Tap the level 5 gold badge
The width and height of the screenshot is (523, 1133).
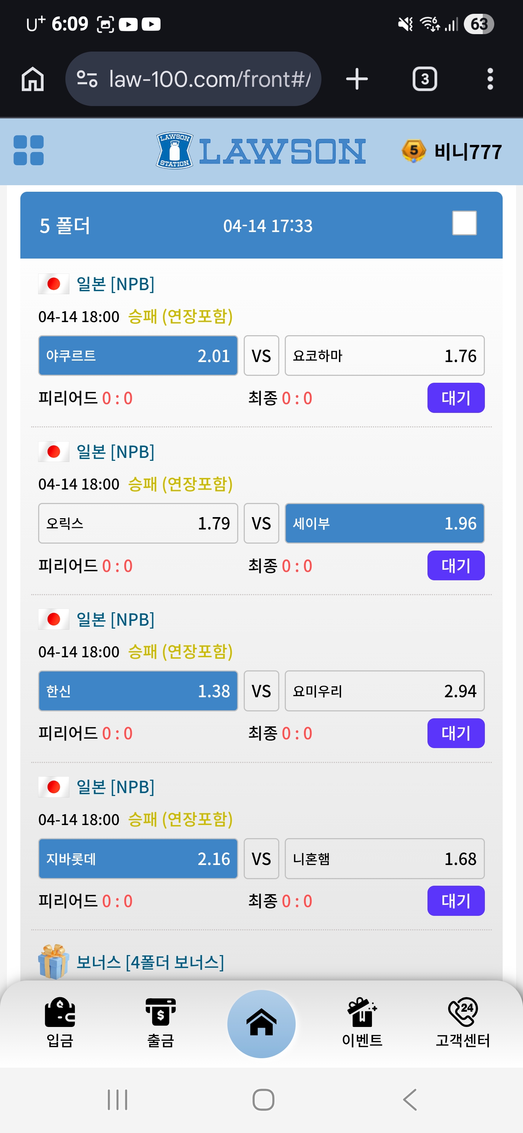[413, 151]
